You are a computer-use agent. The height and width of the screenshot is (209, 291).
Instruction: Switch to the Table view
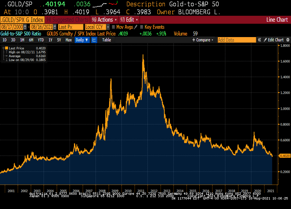click(x=106, y=40)
